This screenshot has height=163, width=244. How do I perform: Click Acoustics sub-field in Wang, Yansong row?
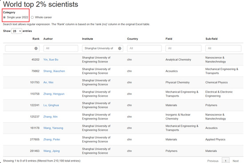(212, 128)
